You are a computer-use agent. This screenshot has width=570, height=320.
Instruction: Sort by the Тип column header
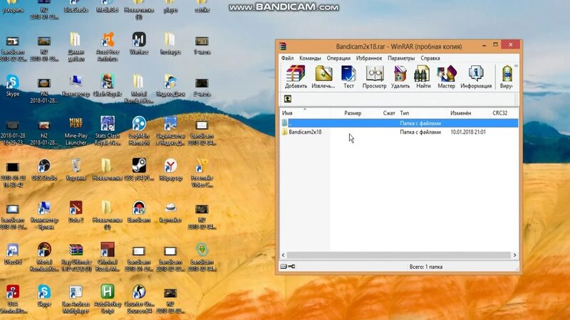click(x=404, y=113)
